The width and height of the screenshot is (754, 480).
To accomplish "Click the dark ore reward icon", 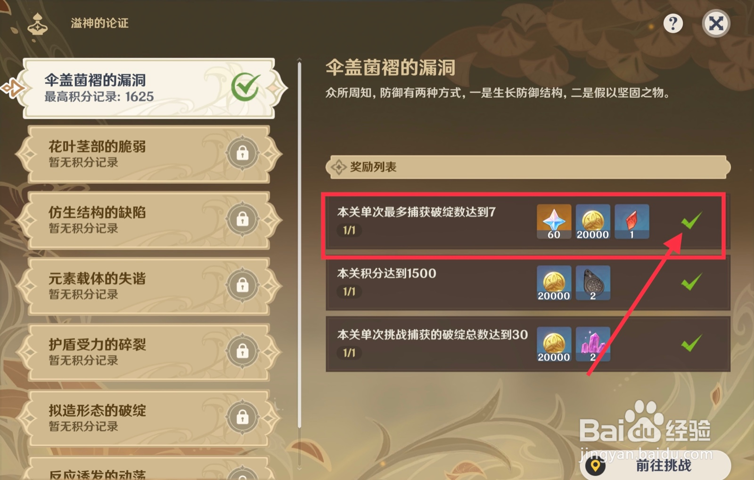I will tap(593, 283).
